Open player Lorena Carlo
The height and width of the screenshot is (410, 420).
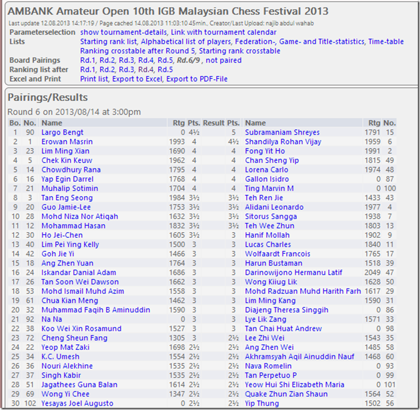[267, 170]
